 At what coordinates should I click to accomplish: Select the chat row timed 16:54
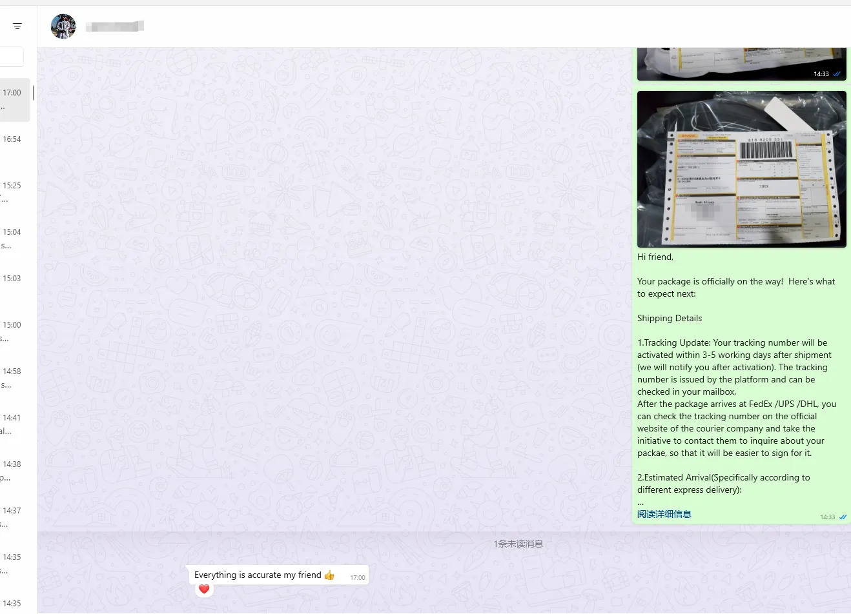pyautogui.click(x=15, y=145)
